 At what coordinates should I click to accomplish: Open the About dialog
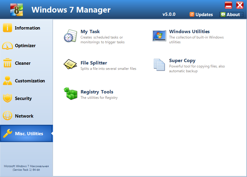(231, 14)
